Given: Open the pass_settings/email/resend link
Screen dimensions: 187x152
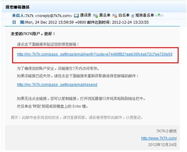Looking at the screenshot, I should (57, 85).
